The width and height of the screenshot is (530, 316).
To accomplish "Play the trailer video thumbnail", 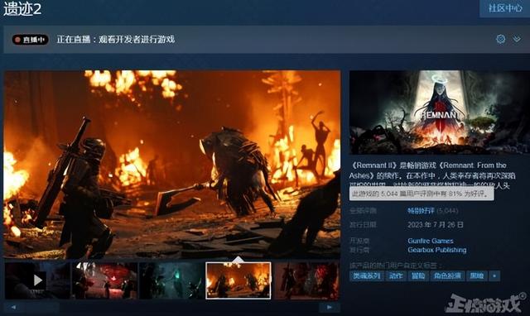I will [37, 280].
